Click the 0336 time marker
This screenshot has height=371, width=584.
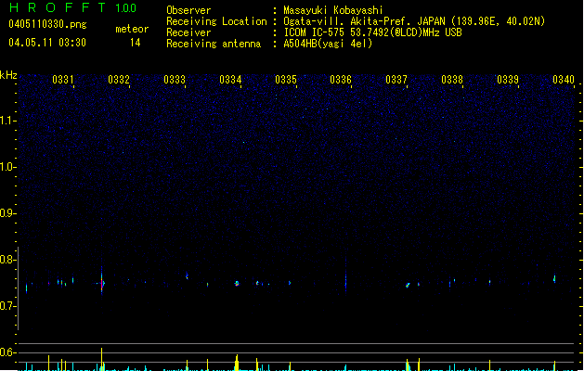coord(341,80)
